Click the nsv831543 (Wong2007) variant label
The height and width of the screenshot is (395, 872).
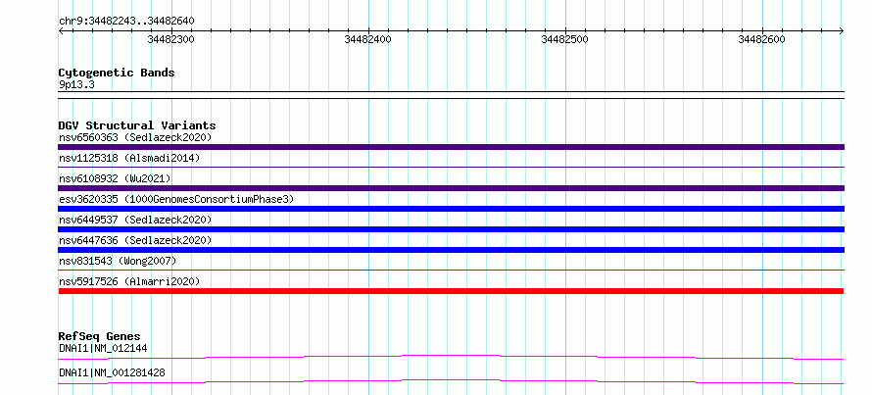click(x=118, y=261)
